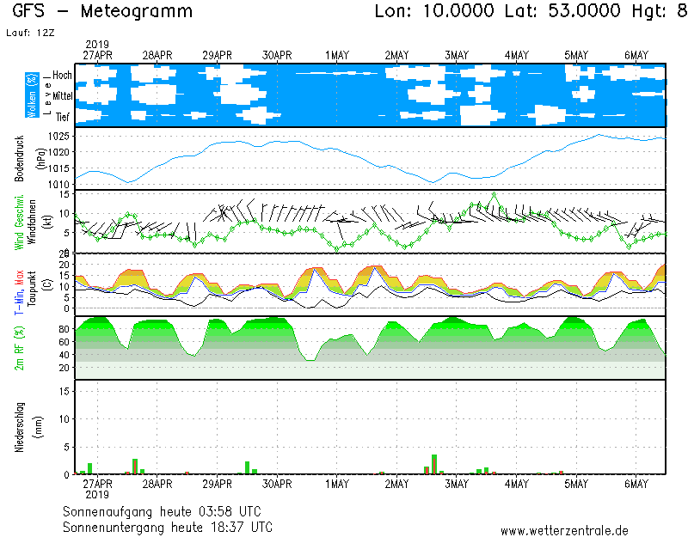688x537 pixels.
Task: Click the 1015 tick on the pressure axis
Action: point(58,168)
